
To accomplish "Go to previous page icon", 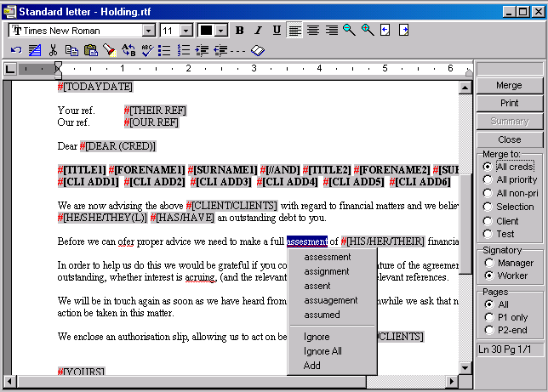I will (x=385, y=31).
